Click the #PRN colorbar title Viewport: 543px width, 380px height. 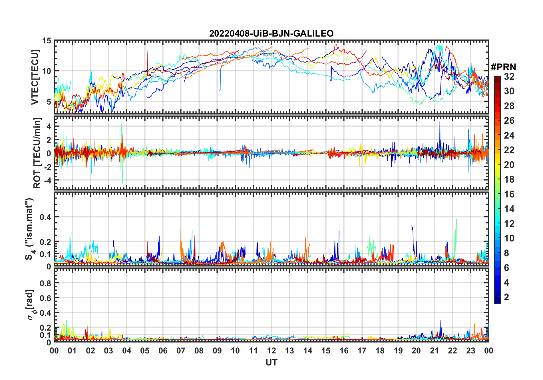pyautogui.click(x=503, y=67)
